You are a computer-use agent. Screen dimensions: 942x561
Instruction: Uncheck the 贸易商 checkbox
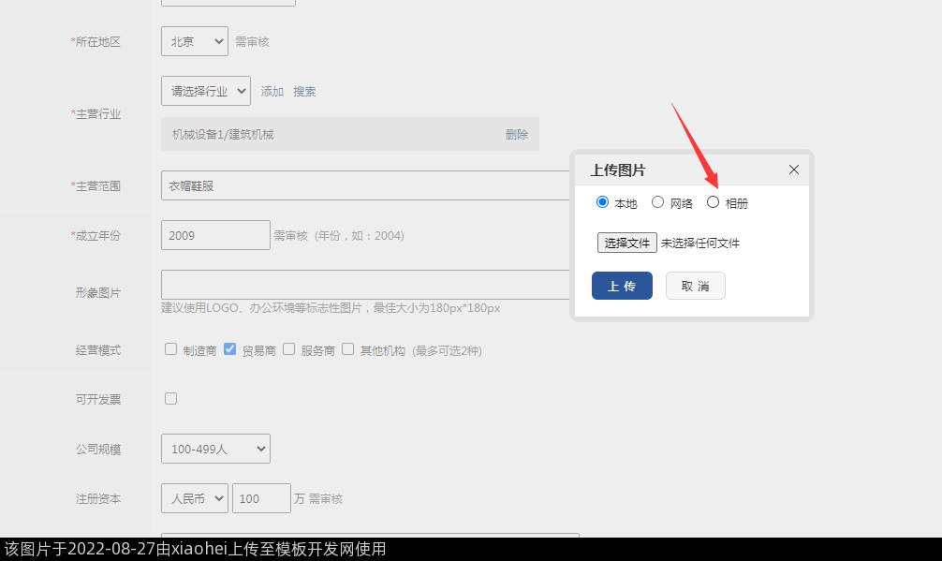tap(229, 349)
